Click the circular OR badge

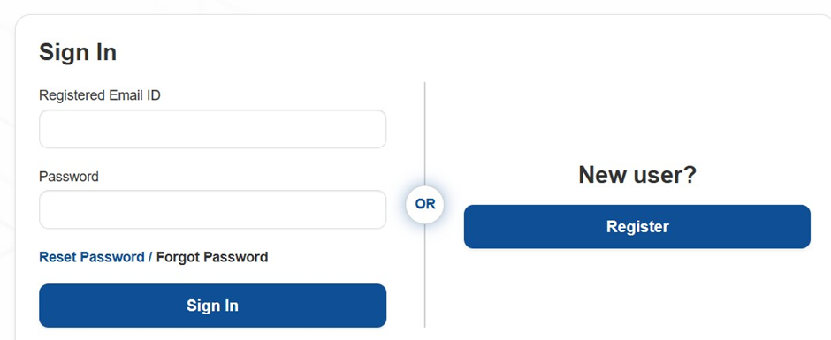(x=425, y=204)
